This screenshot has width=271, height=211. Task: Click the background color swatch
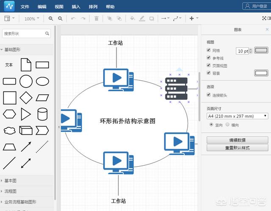261,73
